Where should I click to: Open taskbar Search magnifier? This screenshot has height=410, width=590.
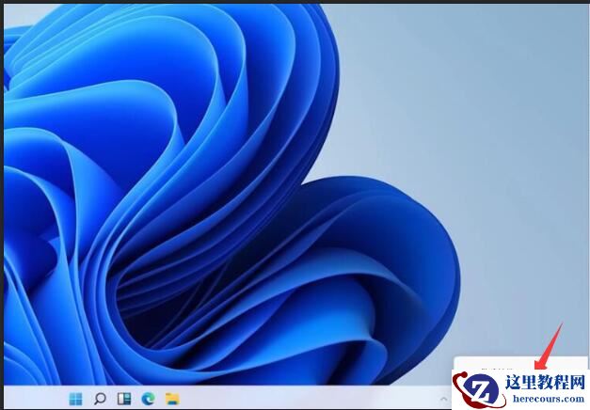100,399
